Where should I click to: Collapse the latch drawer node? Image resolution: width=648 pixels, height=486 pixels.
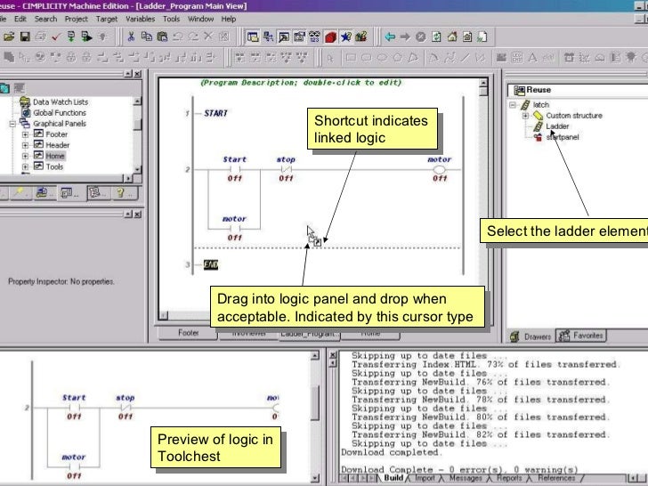513,105
